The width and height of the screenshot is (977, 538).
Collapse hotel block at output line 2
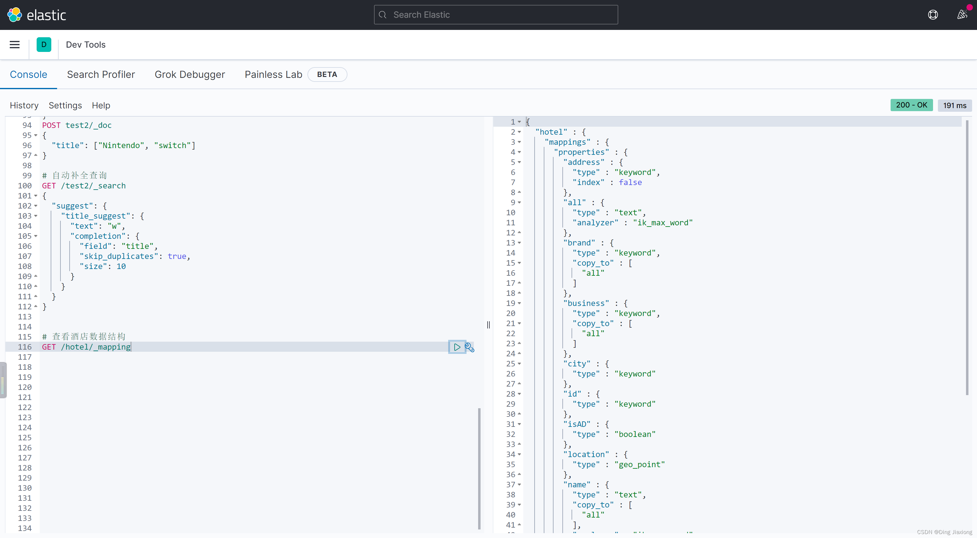[519, 132]
